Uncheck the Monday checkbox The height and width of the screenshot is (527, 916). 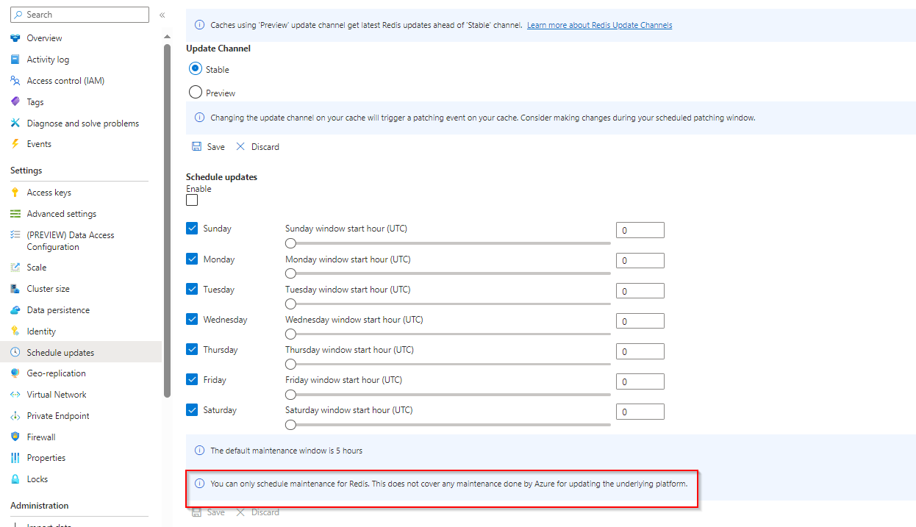pos(192,259)
